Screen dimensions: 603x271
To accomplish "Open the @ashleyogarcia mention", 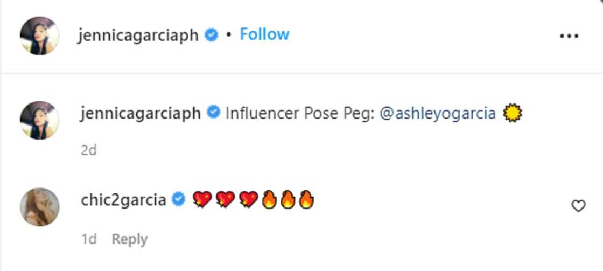I will (x=438, y=114).
